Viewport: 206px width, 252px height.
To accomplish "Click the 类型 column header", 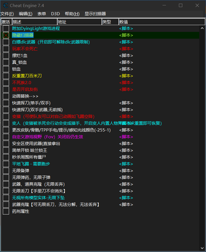I will [x=110, y=22].
